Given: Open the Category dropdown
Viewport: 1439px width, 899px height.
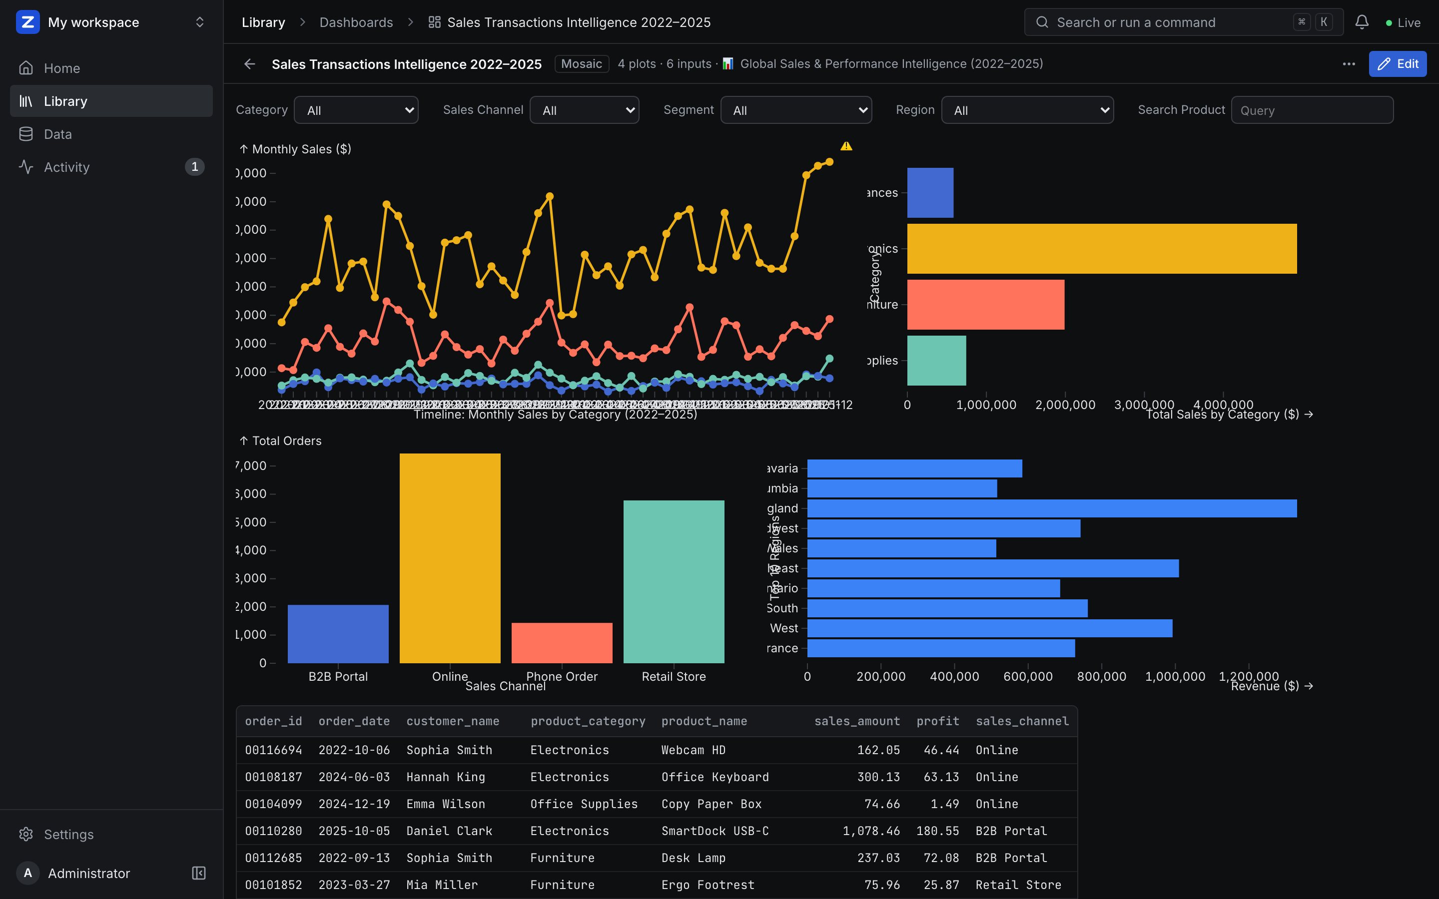Looking at the screenshot, I should point(356,110).
